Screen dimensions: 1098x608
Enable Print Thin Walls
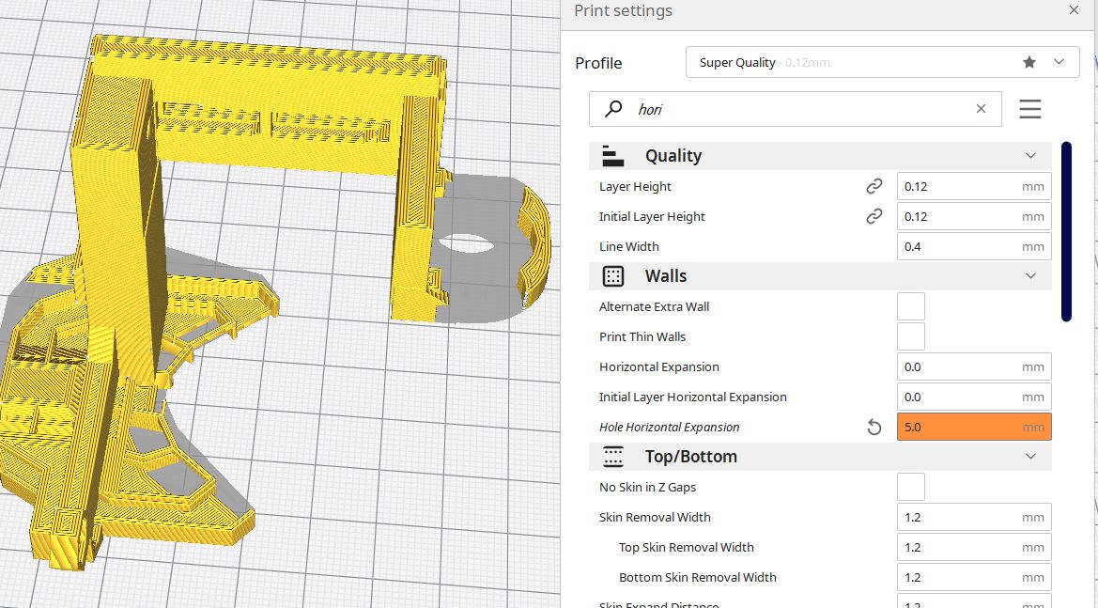pyautogui.click(x=910, y=335)
